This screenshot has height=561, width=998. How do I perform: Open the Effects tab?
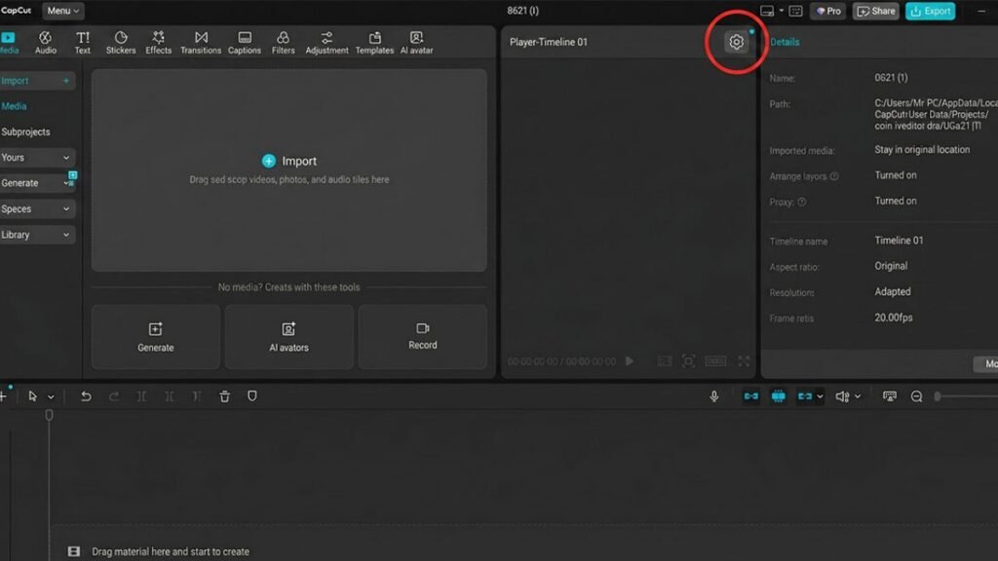click(159, 42)
